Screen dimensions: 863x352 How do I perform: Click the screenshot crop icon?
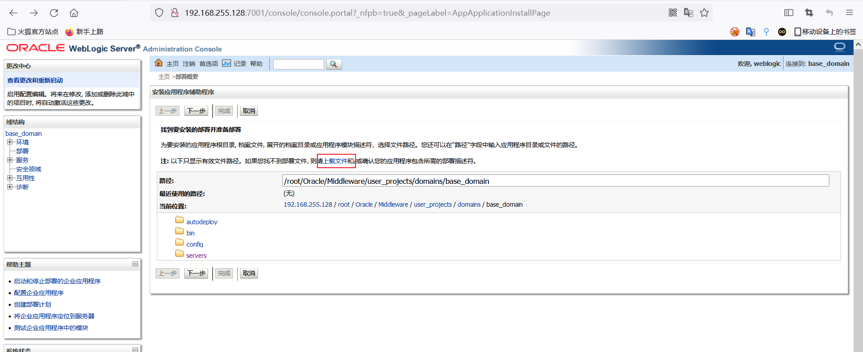(809, 13)
